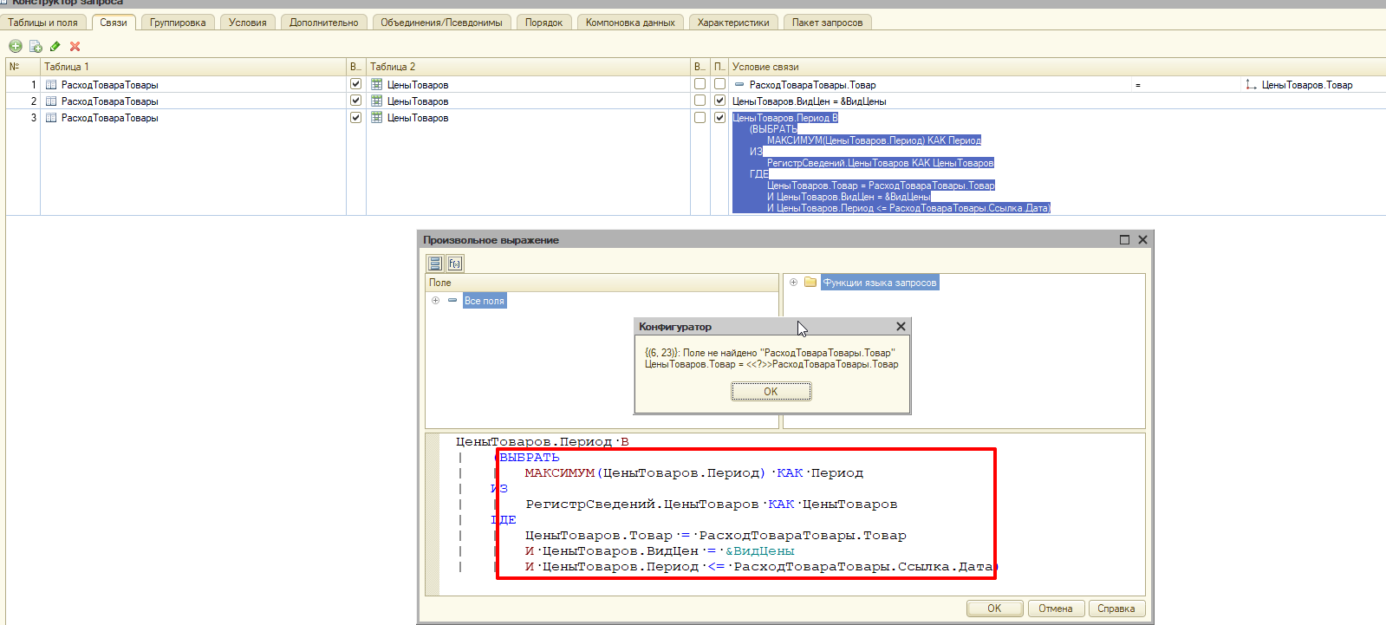This screenshot has height=625, width=1386.
Task: Toggle 'All' checkbox for Table 1 in row 2
Action: point(355,101)
